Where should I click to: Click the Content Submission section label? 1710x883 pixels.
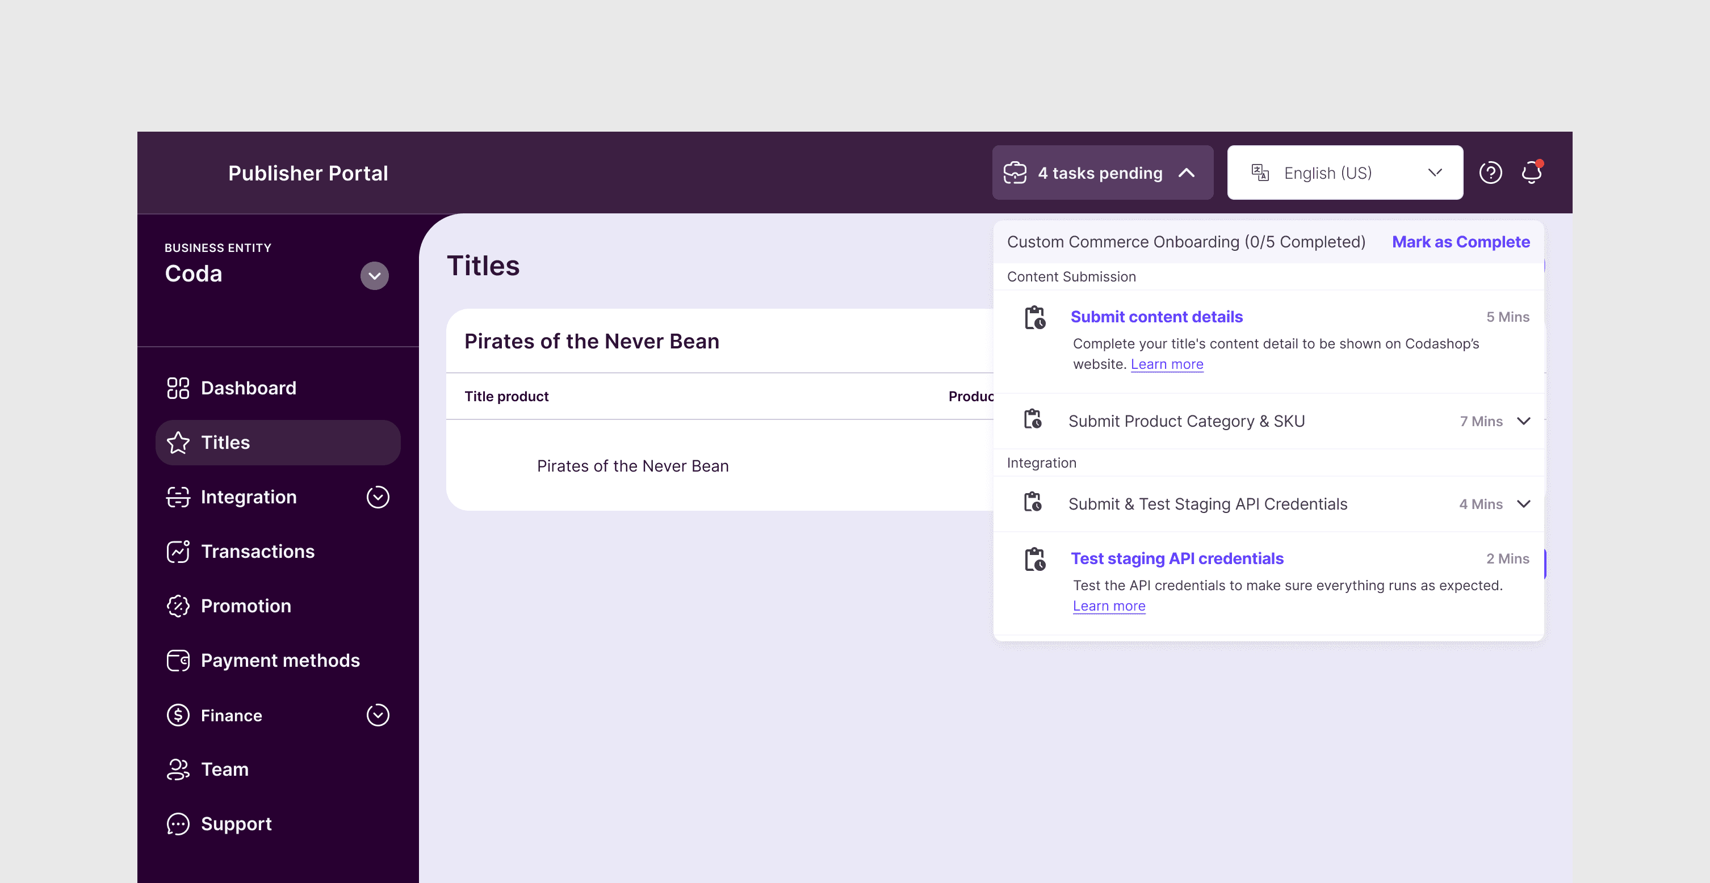[1071, 276]
